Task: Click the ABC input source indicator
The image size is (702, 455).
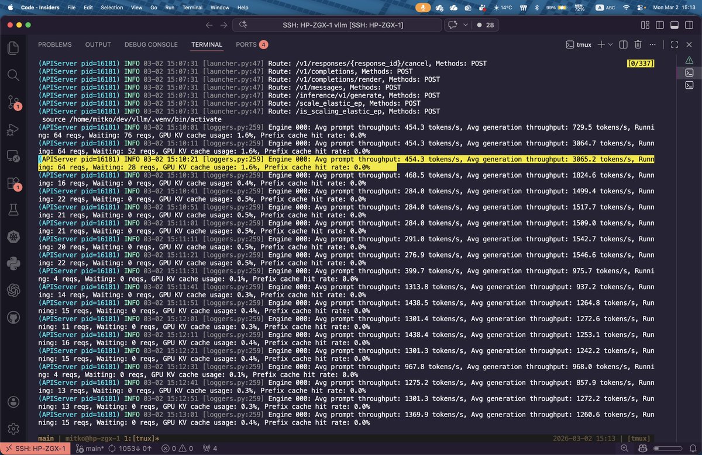Action: pyautogui.click(x=605, y=8)
